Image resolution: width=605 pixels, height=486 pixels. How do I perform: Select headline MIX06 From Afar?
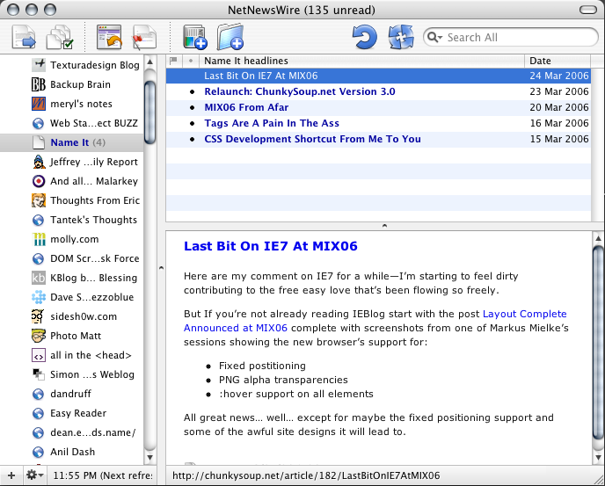tap(378, 107)
